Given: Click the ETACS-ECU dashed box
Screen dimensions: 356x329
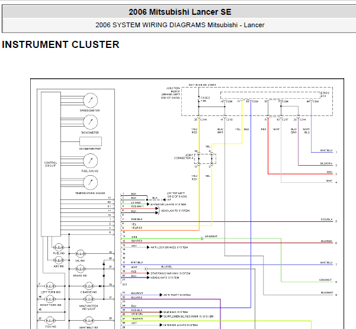Looking at the screenshot, I should (x=270, y=95).
